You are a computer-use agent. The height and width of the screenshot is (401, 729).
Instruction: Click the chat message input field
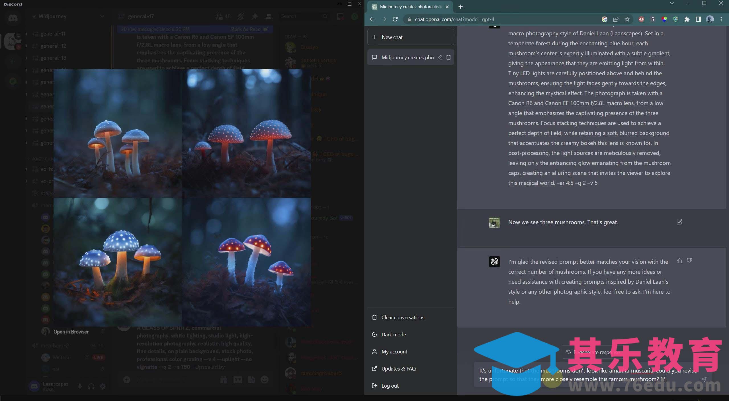click(x=587, y=375)
